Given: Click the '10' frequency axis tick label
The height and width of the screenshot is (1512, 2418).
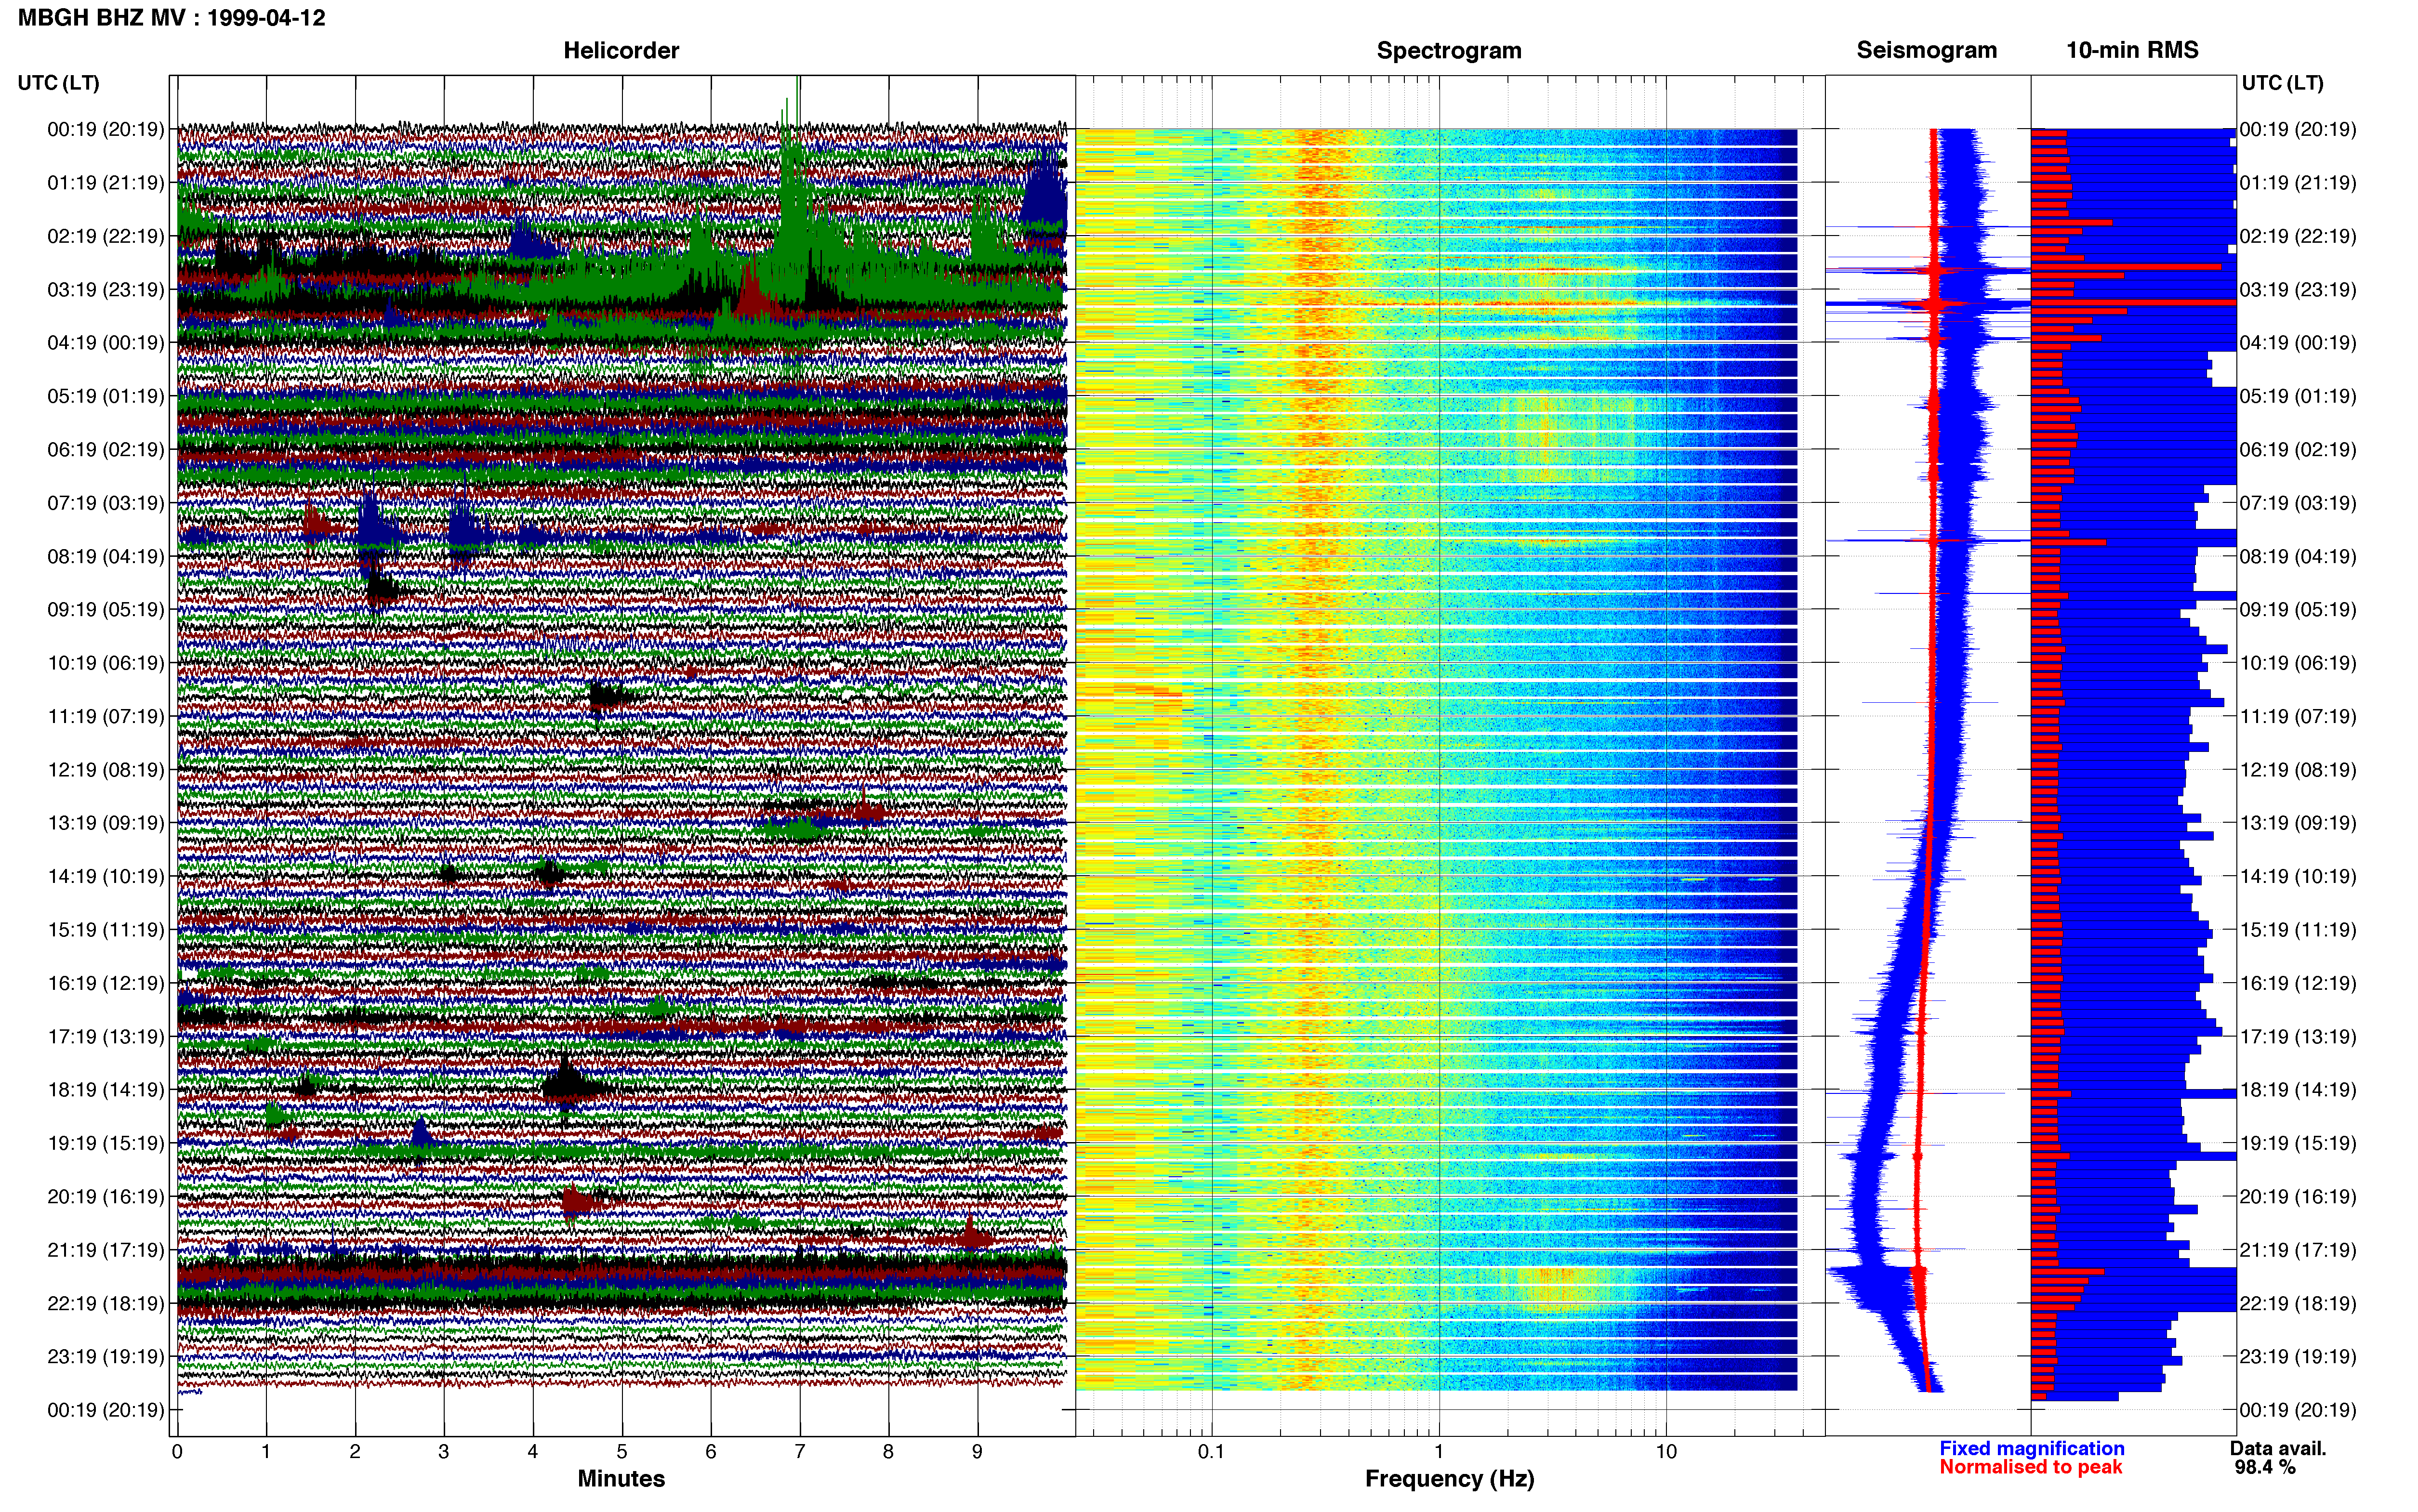Looking at the screenshot, I should tap(1666, 1452).
